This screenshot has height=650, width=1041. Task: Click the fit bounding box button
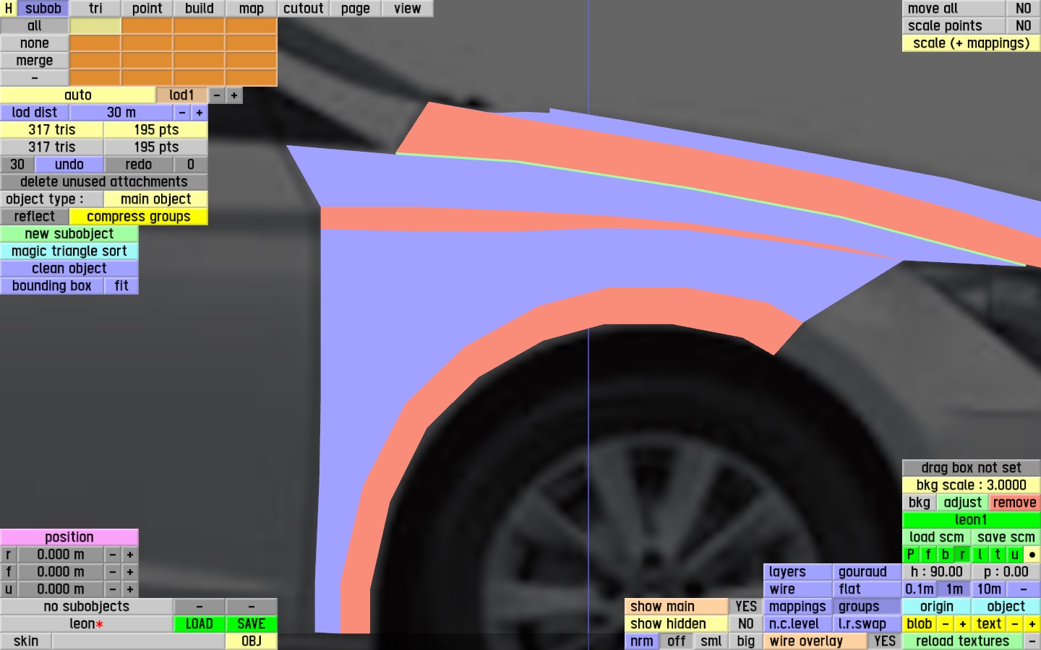pos(121,286)
